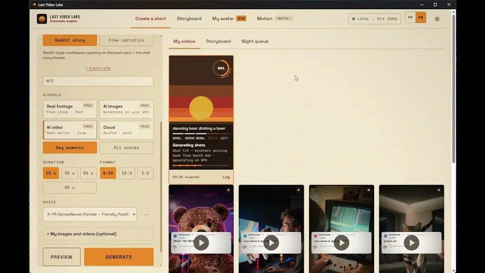Remove the retro TV video card
The width and height of the screenshot is (485, 273).
pyautogui.click(x=369, y=190)
